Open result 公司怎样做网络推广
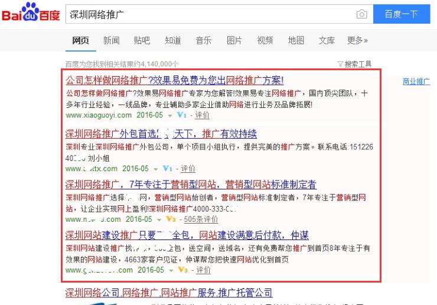Image resolution: width=437 pixels, height=305 pixels. pos(174,80)
